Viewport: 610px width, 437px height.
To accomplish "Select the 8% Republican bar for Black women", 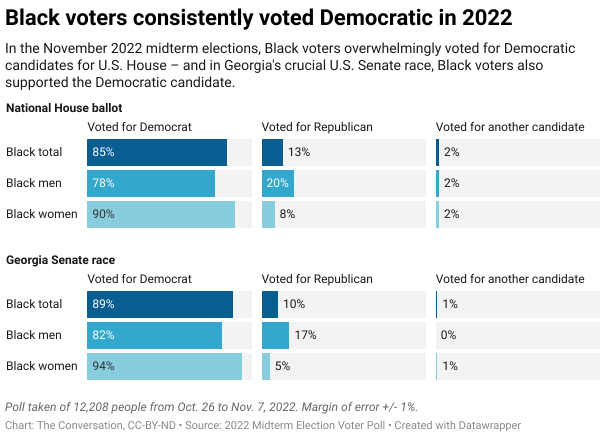I will (x=268, y=214).
